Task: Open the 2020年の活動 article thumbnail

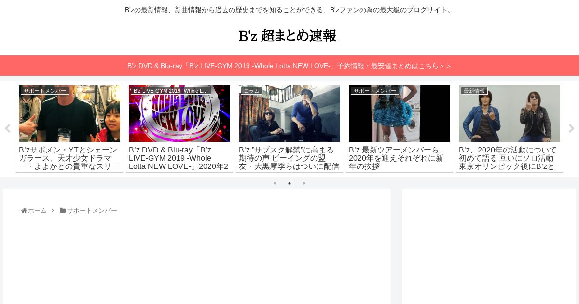Action: [x=510, y=114]
